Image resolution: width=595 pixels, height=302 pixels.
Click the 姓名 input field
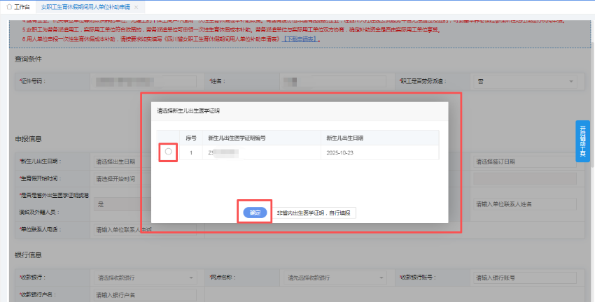(x=335, y=82)
